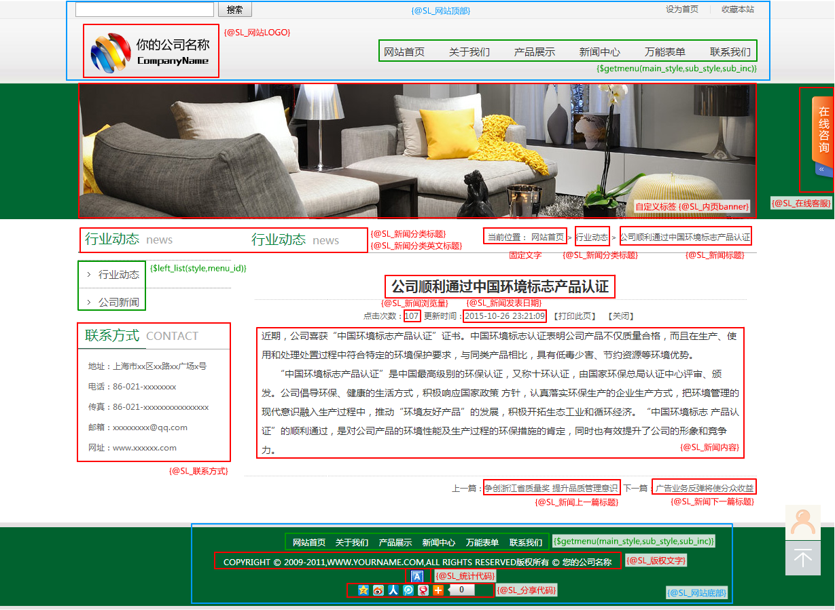Screen dimensions: 835x610
Task: Click the company logo image
Action: 151,52
